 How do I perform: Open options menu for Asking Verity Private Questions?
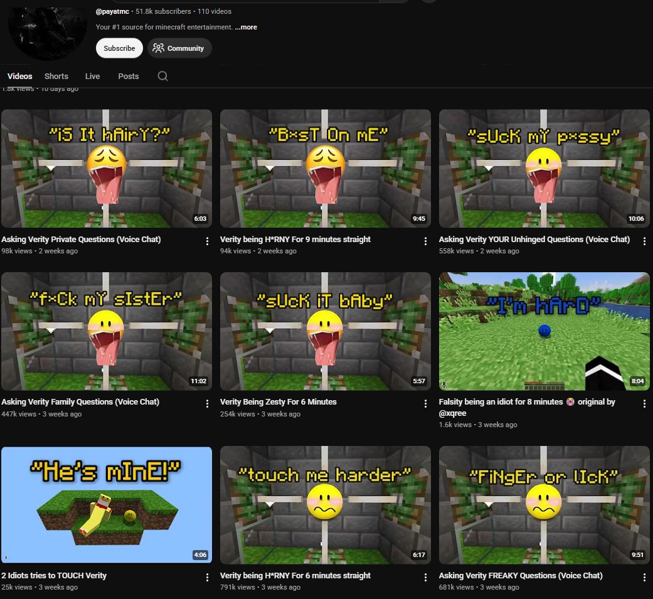(x=207, y=241)
